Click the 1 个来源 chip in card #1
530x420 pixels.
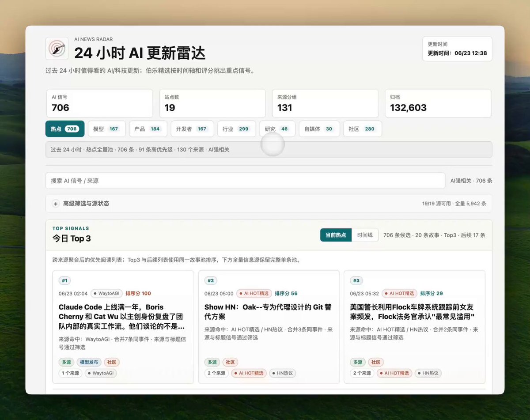pos(71,373)
